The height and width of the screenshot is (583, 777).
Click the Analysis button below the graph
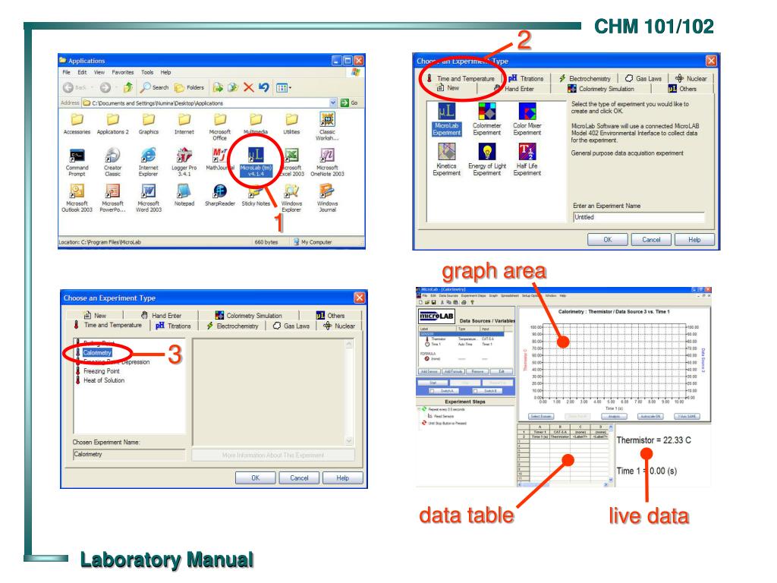pos(614,417)
